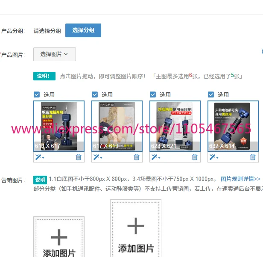Select the 632 X 614 product thumbnail
The width and height of the screenshot is (263, 257).
pos(233,126)
